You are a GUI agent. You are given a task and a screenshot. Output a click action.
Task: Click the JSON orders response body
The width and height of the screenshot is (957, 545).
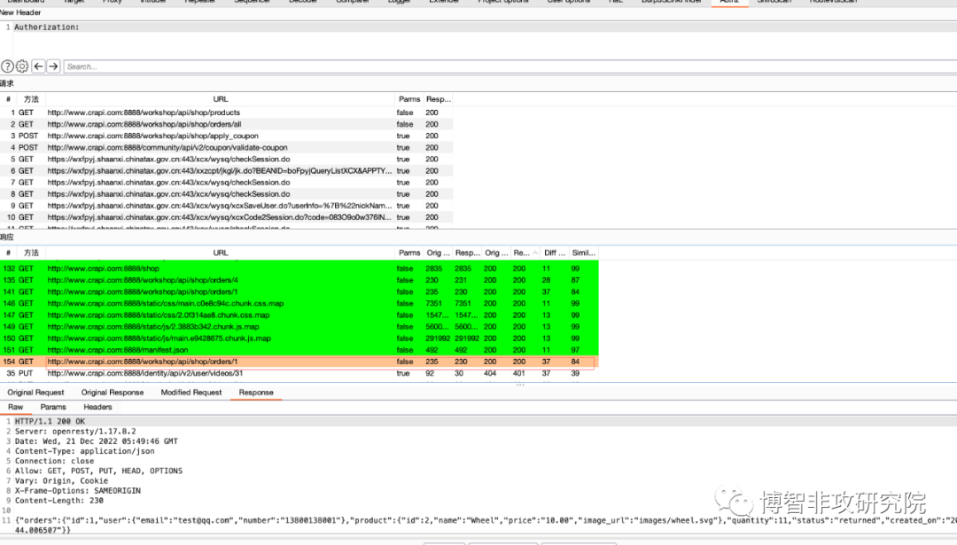pos(486,525)
